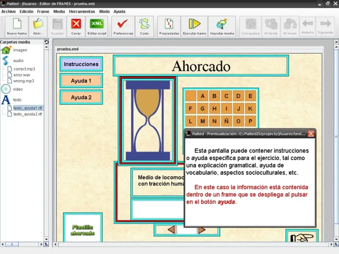The height and width of the screenshot is (254, 339).
Task: Send the object back with Al fondo
Action: click(x=290, y=27)
